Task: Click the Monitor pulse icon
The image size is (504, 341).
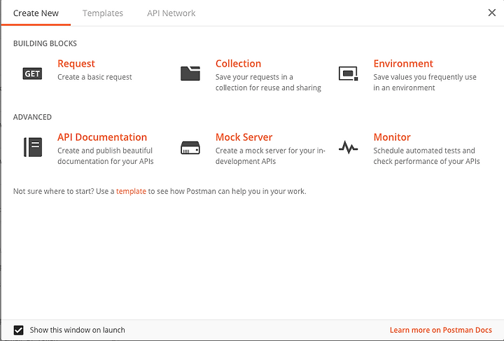Action: point(348,147)
